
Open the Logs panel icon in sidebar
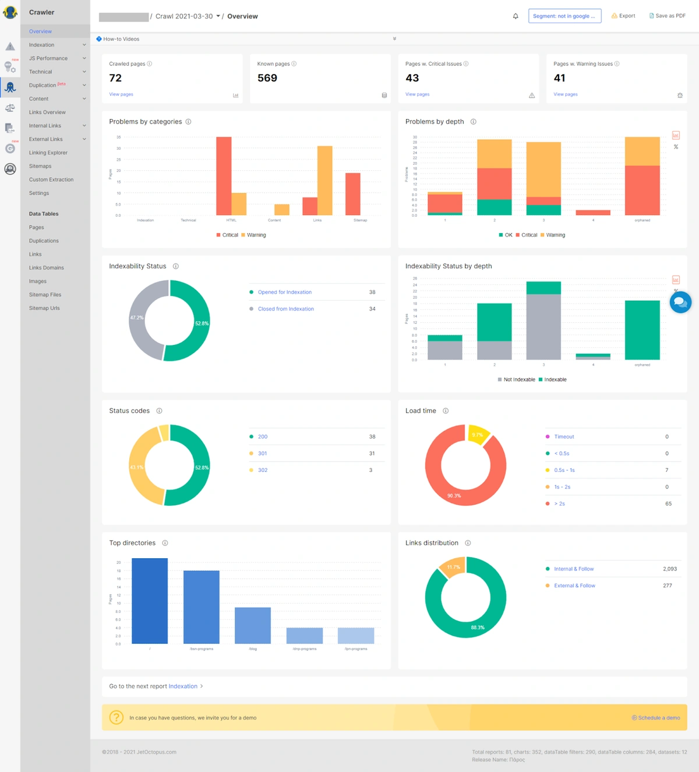9,128
